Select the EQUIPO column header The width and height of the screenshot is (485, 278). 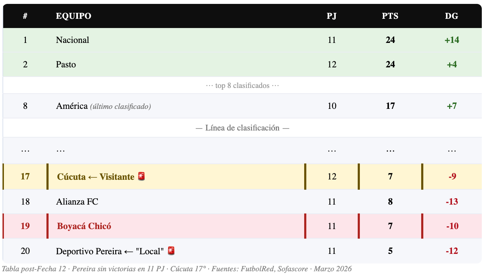click(73, 16)
